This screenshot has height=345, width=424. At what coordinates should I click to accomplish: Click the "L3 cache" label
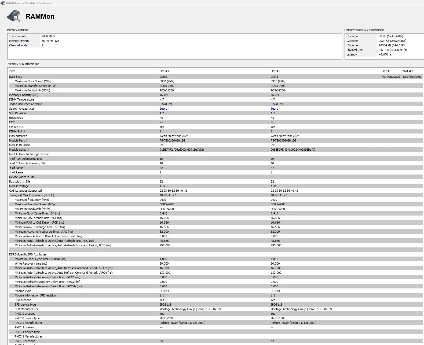352,45
